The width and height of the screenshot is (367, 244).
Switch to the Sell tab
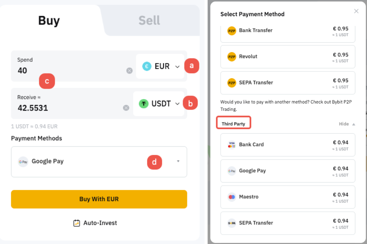coord(149,20)
